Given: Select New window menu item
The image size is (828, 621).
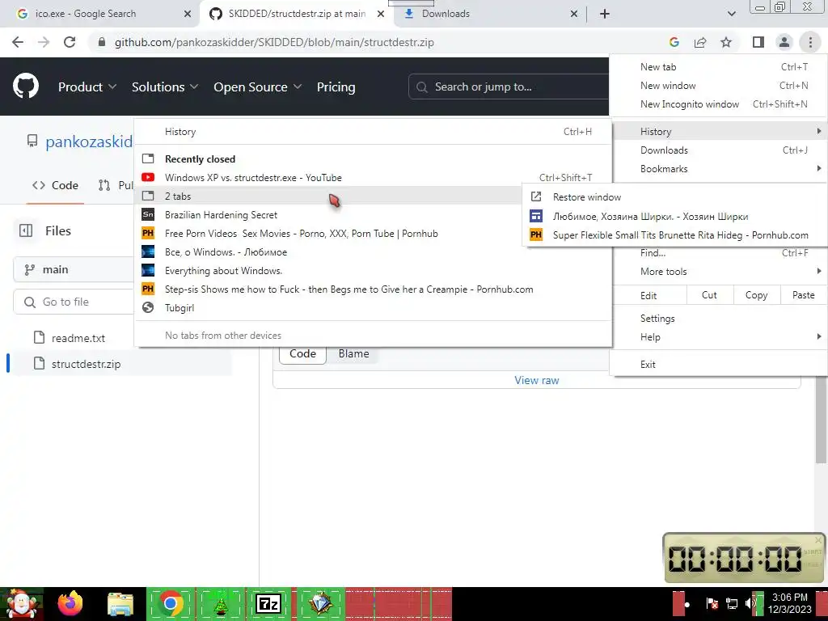Looking at the screenshot, I should tap(718, 85).
